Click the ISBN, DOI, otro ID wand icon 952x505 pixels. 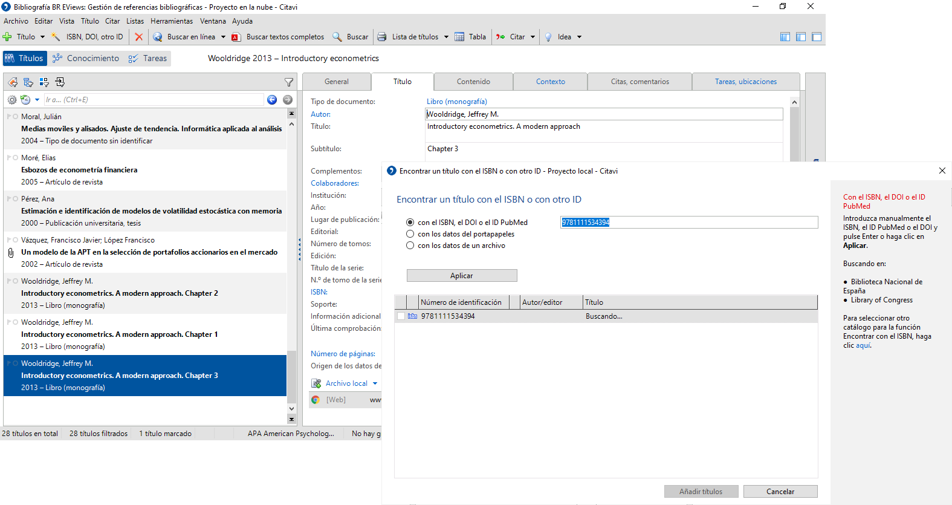(x=56, y=37)
